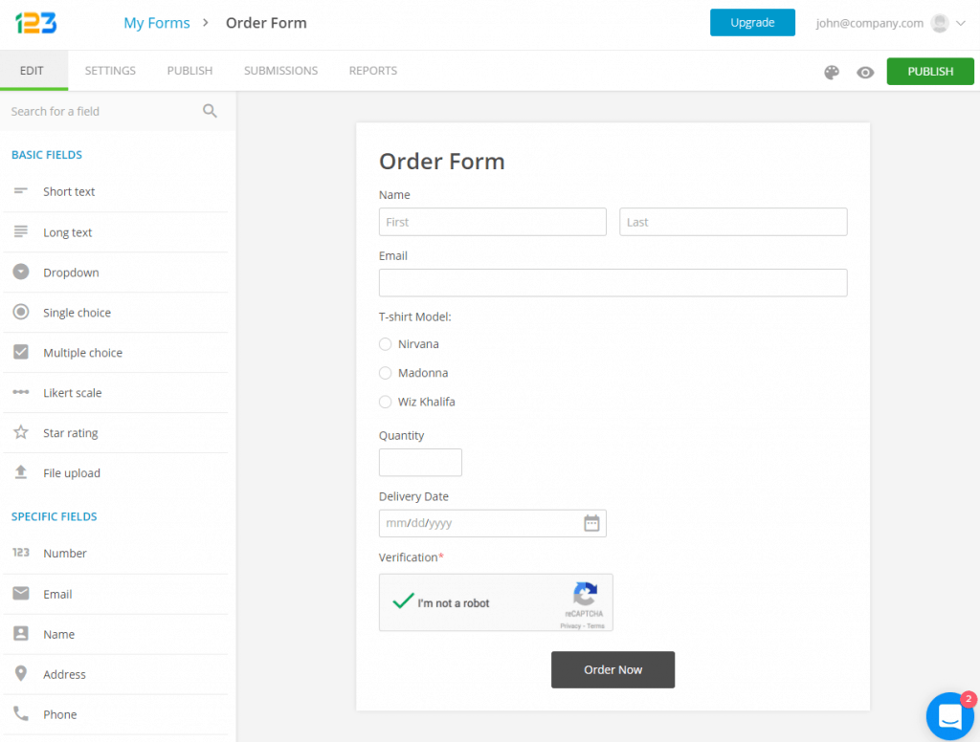
Task: Click the 123 Form Builder logo
Action: (x=35, y=23)
